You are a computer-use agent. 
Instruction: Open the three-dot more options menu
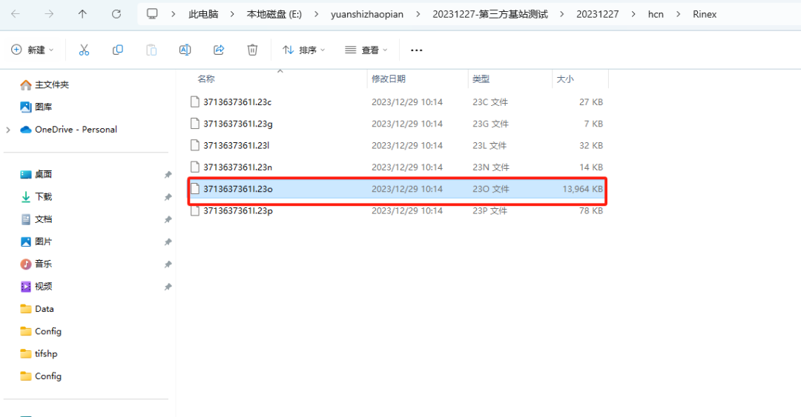[416, 50]
